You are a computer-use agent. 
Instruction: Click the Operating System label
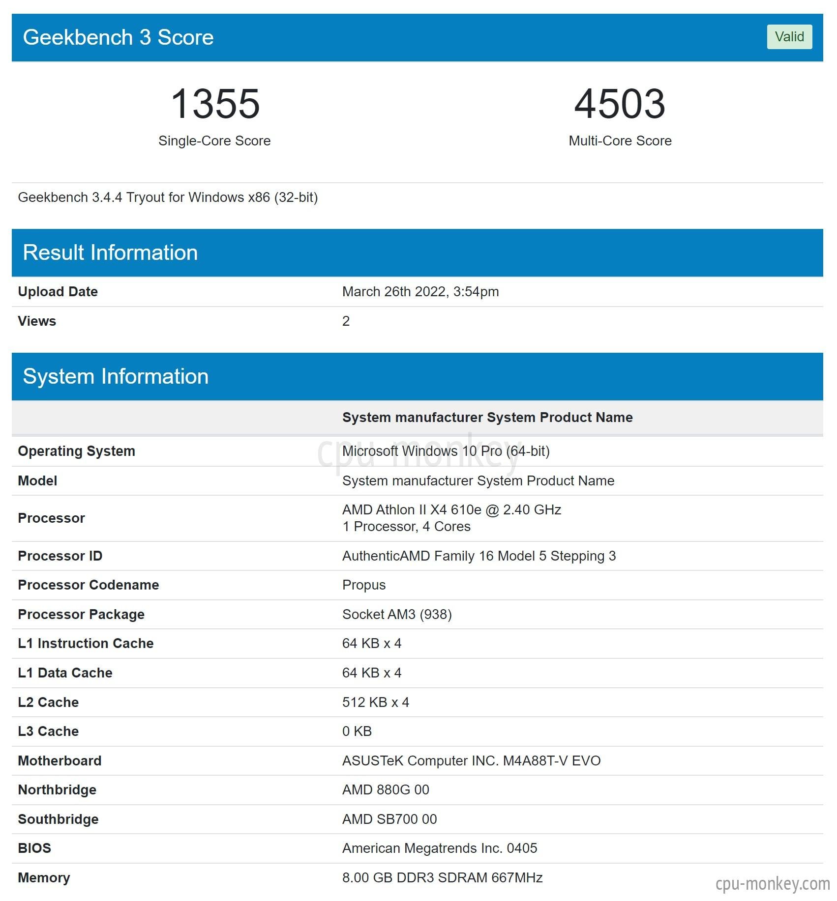pyautogui.click(x=76, y=451)
